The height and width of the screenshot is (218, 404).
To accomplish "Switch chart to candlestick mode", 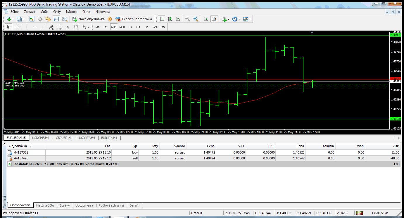I will tap(170, 19).
